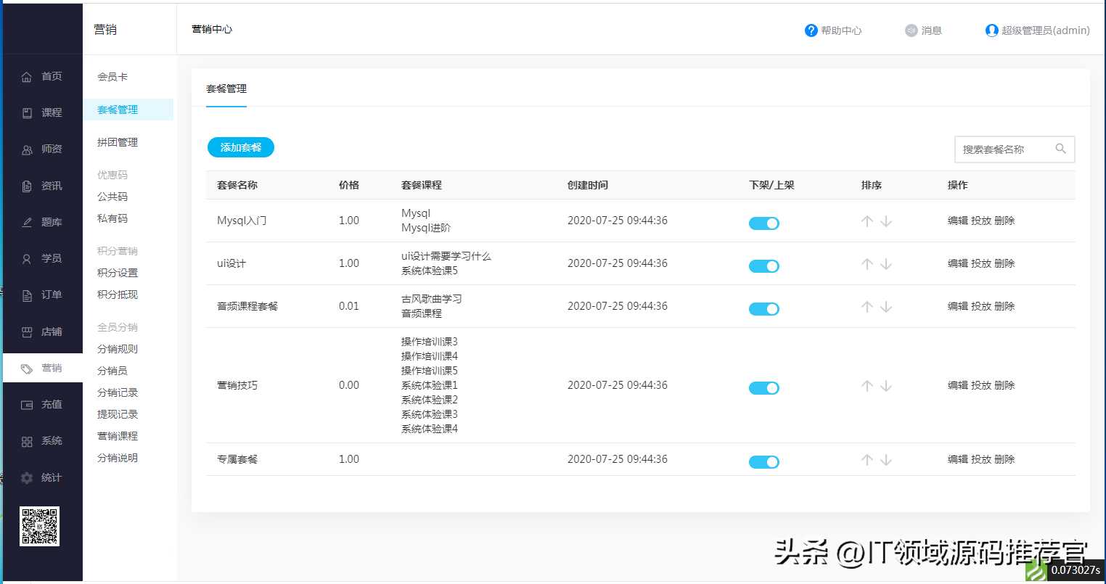Click 删除 for 专属套餐 row
Image resolution: width=1106 pixels, height=584 pixels.
[x=1004, y=459]
